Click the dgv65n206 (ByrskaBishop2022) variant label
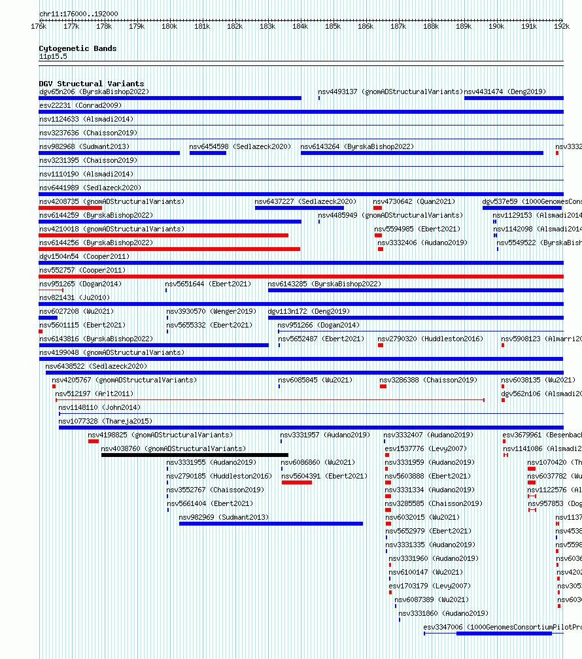The width and height of the screenshot is (582, 659). click(x=94, y=92)
